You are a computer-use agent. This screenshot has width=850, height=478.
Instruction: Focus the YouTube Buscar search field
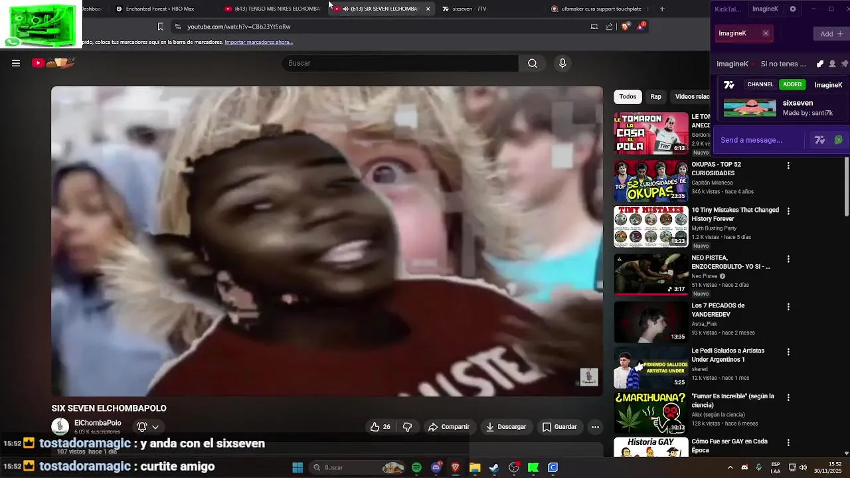click(x=400, y=63)
